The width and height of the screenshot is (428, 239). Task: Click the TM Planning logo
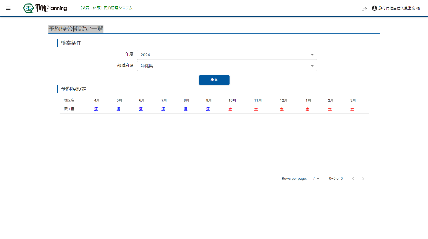(45, 8)
